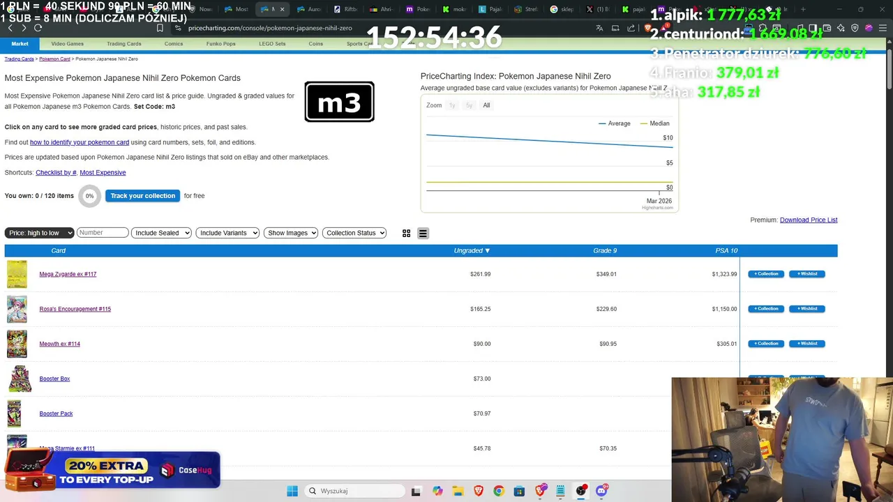Bookmark this page icon in address bar
Image resolution: width=893 pixels, height=502 pixels.
(160, 28)
